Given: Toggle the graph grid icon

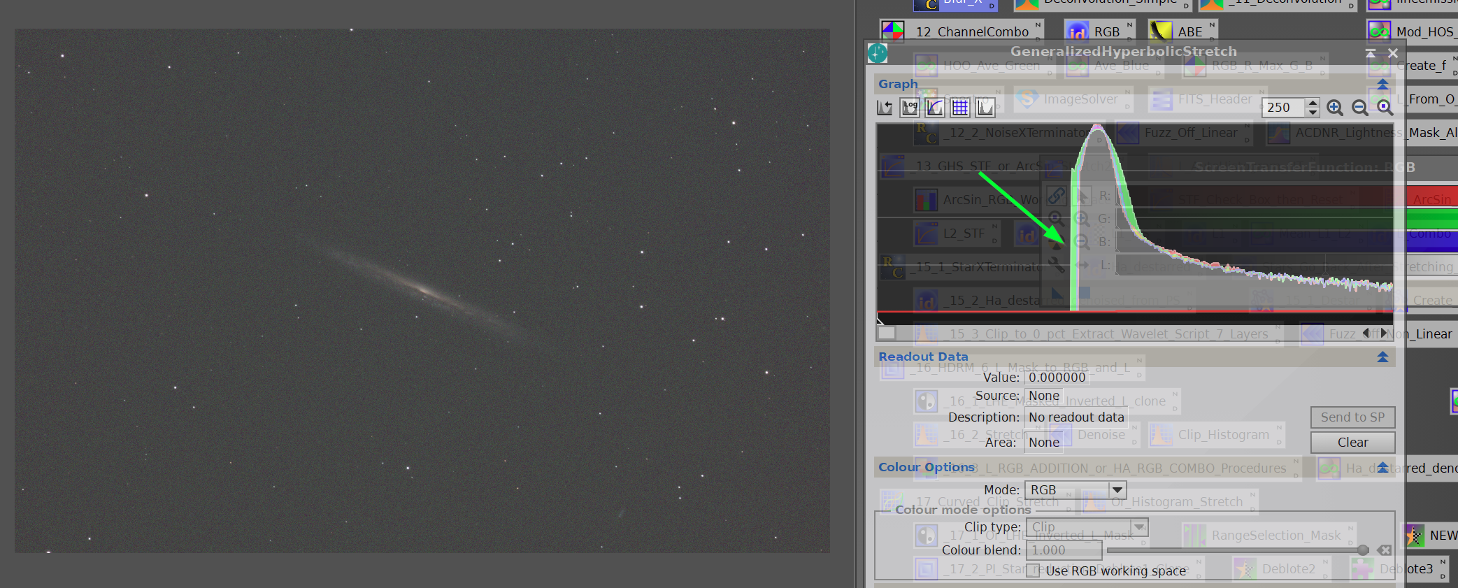Looking at the screenshot, I should click(960, 107).
